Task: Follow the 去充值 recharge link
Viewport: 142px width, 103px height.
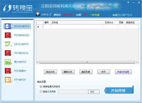Action: [x=94, y=15]
